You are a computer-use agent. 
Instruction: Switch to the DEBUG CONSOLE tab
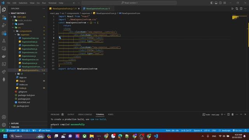point(85,114)
